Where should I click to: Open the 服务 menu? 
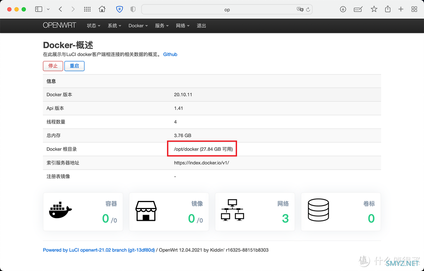[x=161, y=26]
